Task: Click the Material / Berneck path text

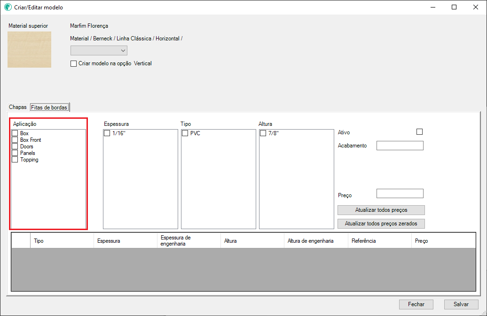Action: coord(126,39)
